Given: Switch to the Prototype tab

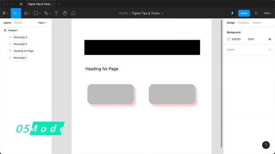Looking at the screenshot, I should click(x=244, y=23).
